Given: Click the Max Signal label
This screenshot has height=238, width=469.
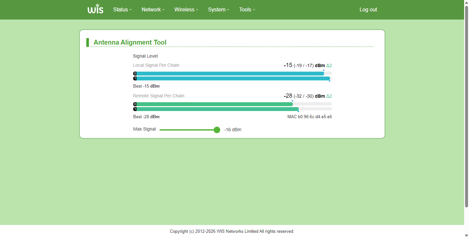Looking at the screenshot, I should [x=145, y=129].
